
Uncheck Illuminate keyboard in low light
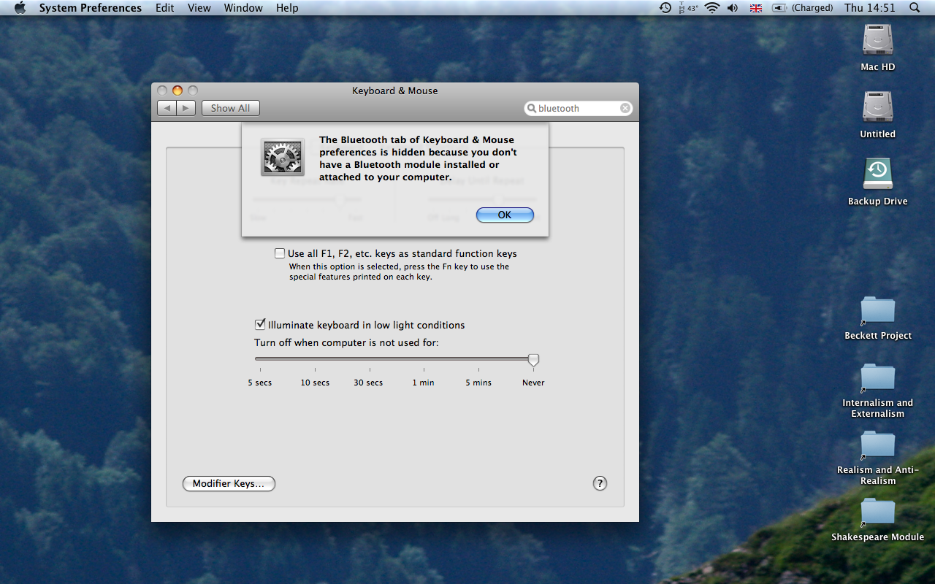tap(260, 325)
